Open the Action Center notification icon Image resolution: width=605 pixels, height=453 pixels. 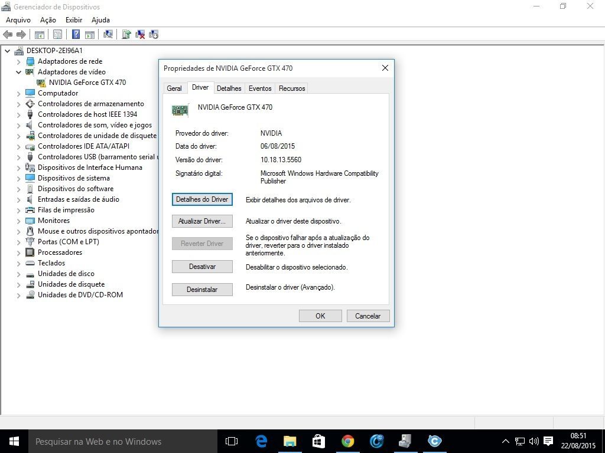point(548,441)
